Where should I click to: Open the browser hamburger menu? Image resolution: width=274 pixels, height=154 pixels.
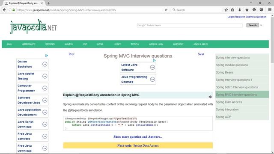point(270,10)
